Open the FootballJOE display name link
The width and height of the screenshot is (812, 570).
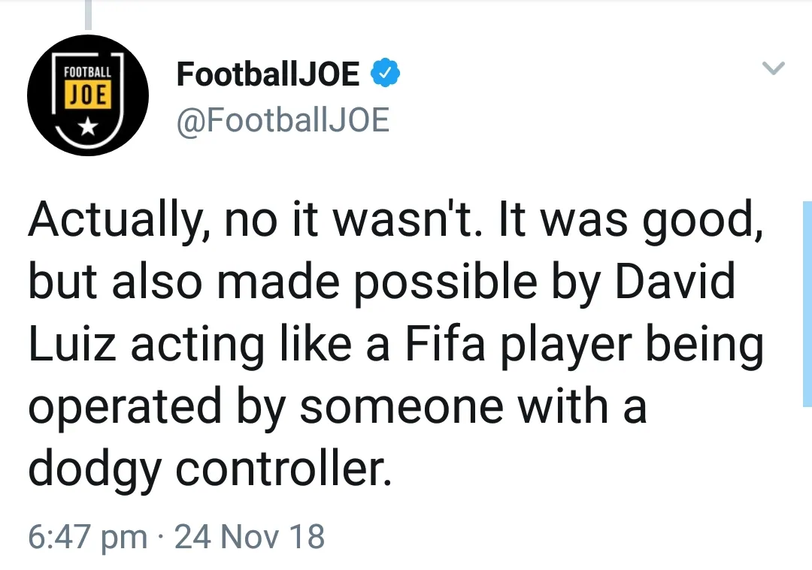click(268, 74)
